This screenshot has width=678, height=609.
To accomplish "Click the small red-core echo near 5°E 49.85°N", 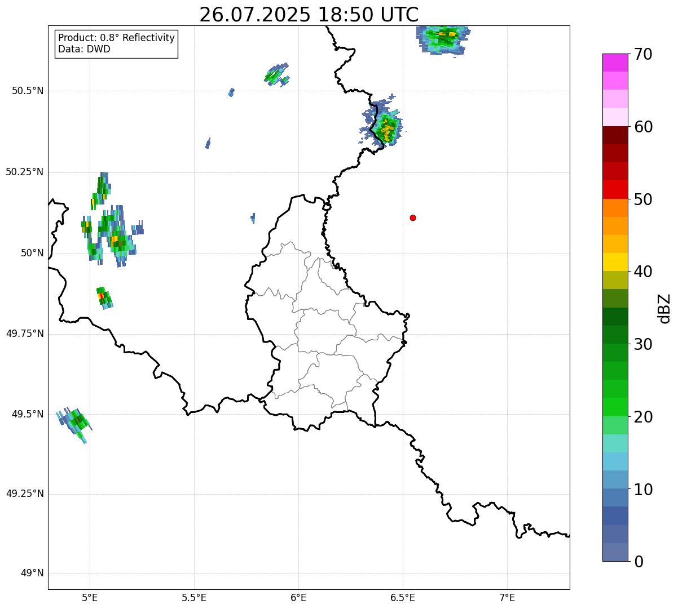I will pyautogui.click(x=104, y=297).
